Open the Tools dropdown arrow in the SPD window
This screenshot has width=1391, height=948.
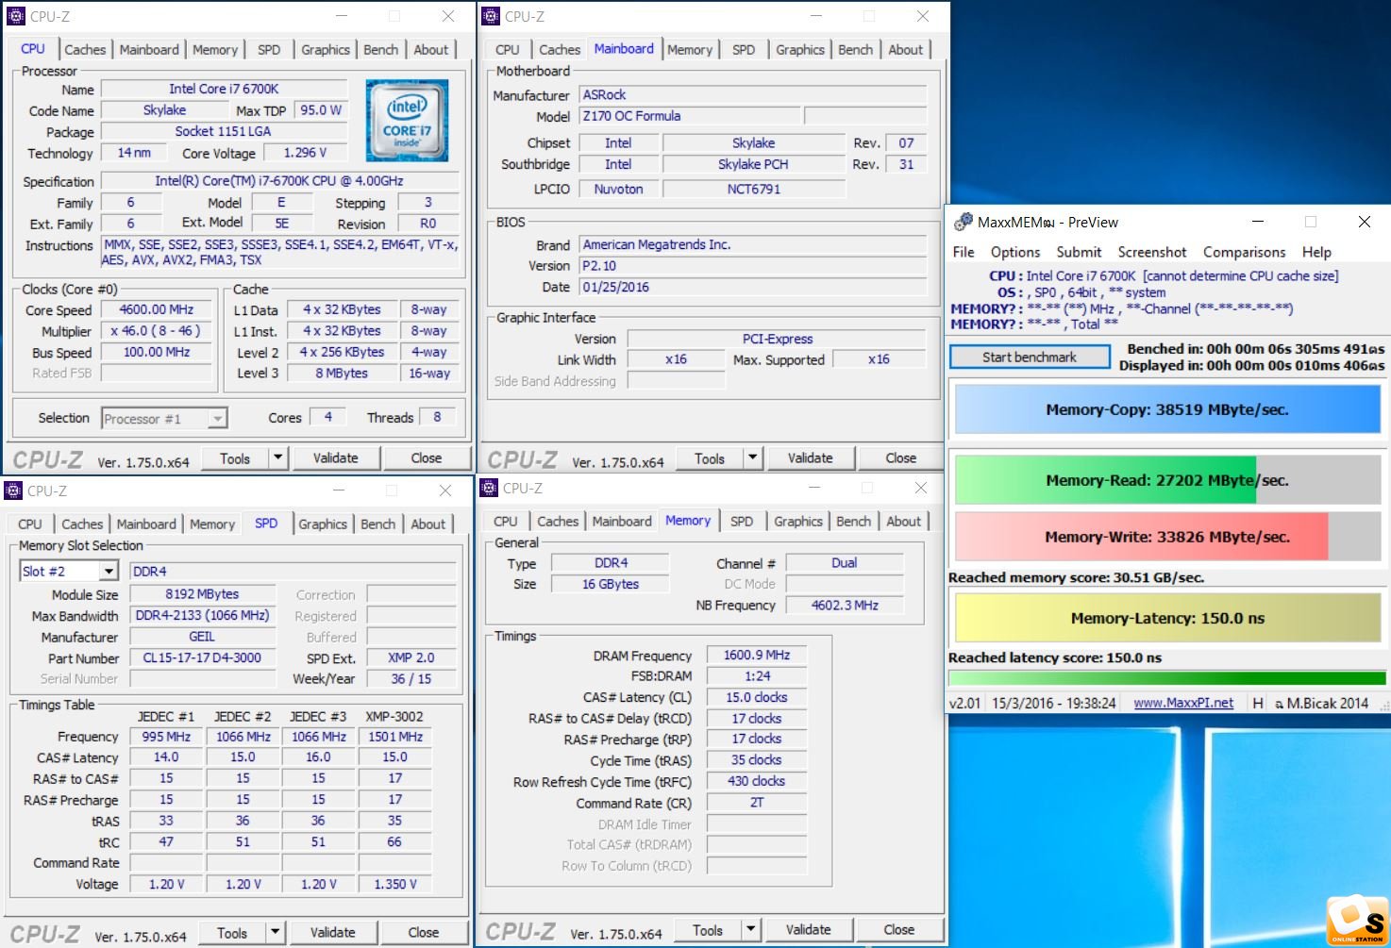275,933
